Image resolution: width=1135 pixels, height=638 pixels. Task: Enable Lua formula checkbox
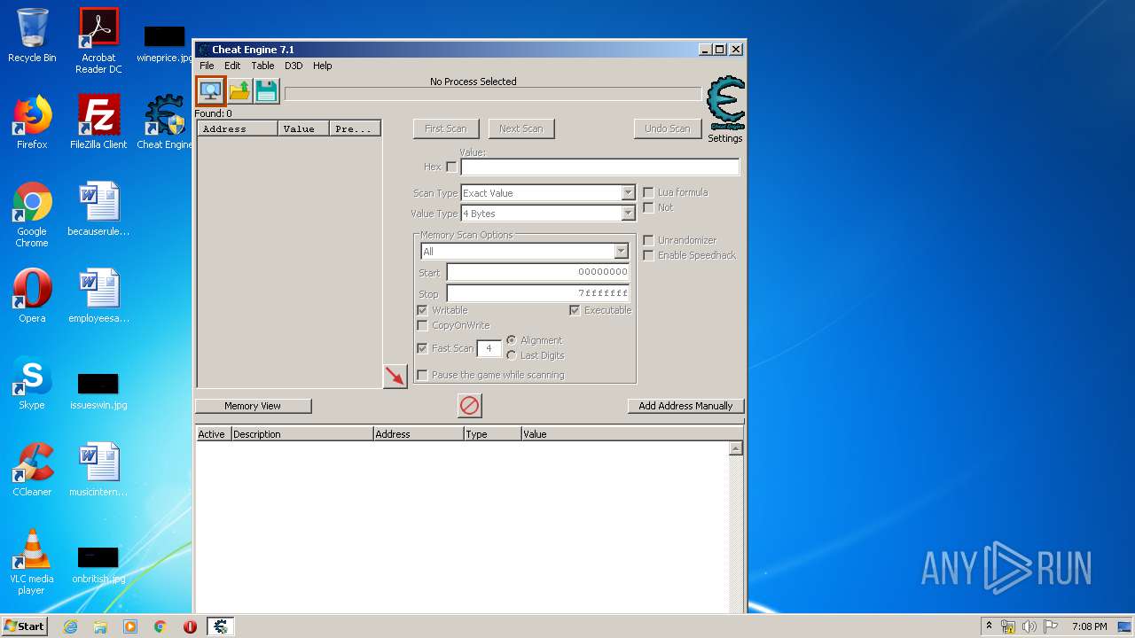tap(648, 192)
